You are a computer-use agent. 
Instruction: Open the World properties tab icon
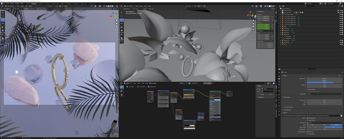pyautogui.click(x=279, y=87)
